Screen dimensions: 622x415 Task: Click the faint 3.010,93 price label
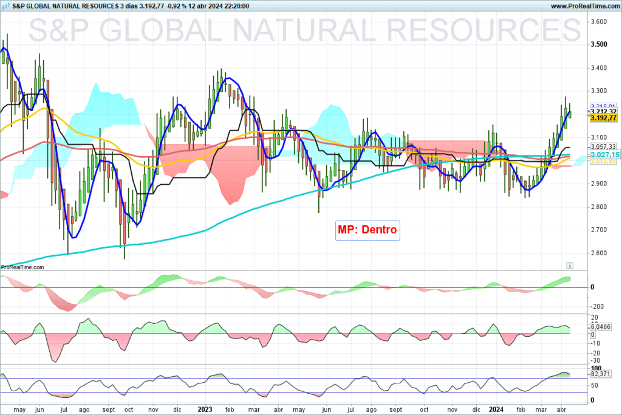click(x=603, y=161)
